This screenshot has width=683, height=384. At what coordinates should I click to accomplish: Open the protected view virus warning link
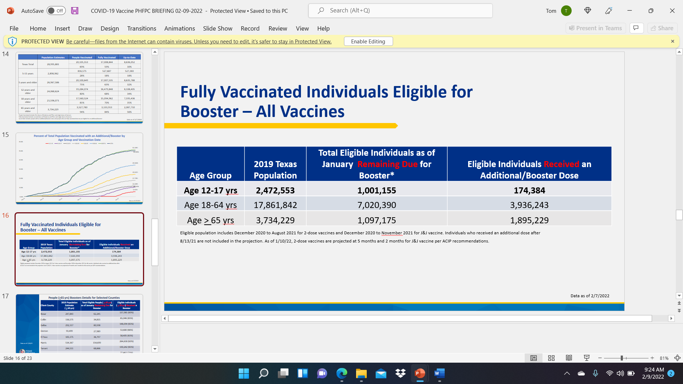click(198, 41)
